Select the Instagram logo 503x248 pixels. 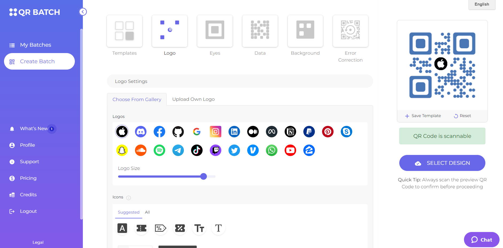[215, 132]
